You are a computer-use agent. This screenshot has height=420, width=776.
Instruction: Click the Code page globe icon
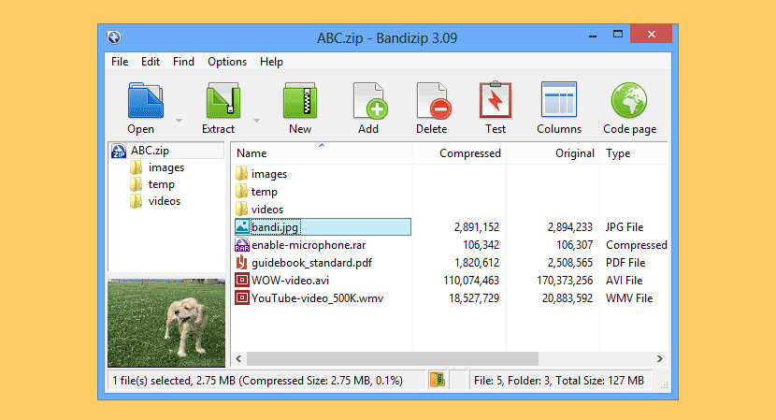coord(629,101)
